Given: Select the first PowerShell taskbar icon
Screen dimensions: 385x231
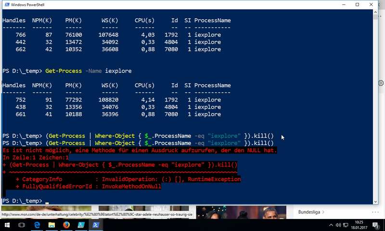Looking at the screenshot, I should click(x=81, y=225).
